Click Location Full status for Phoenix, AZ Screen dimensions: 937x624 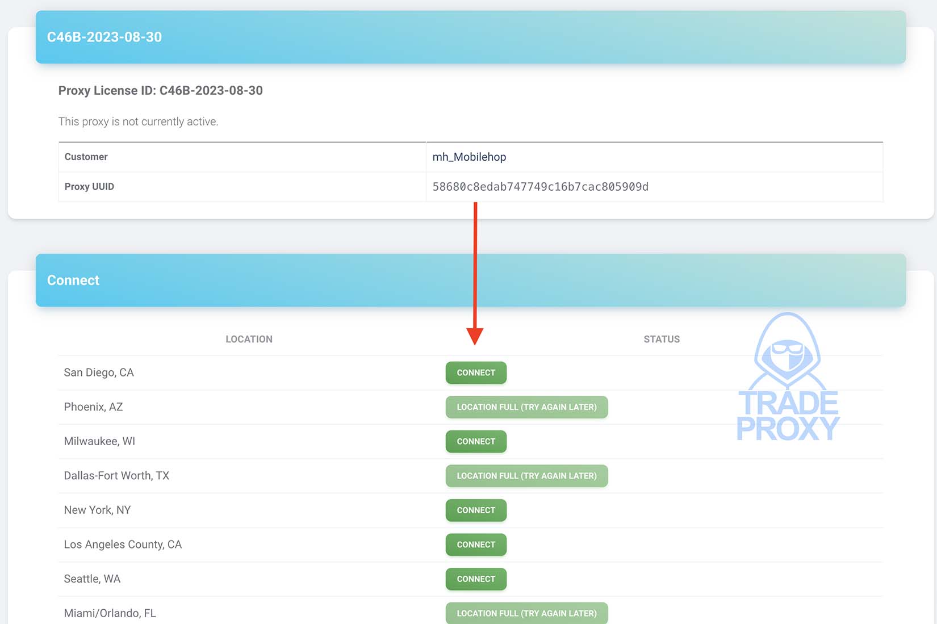point(526,407)
